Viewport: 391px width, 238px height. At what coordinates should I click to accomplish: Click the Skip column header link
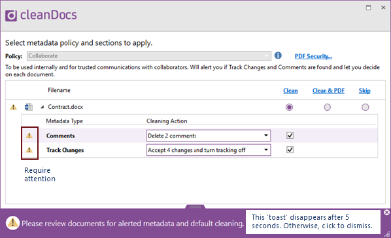[365, 91]
